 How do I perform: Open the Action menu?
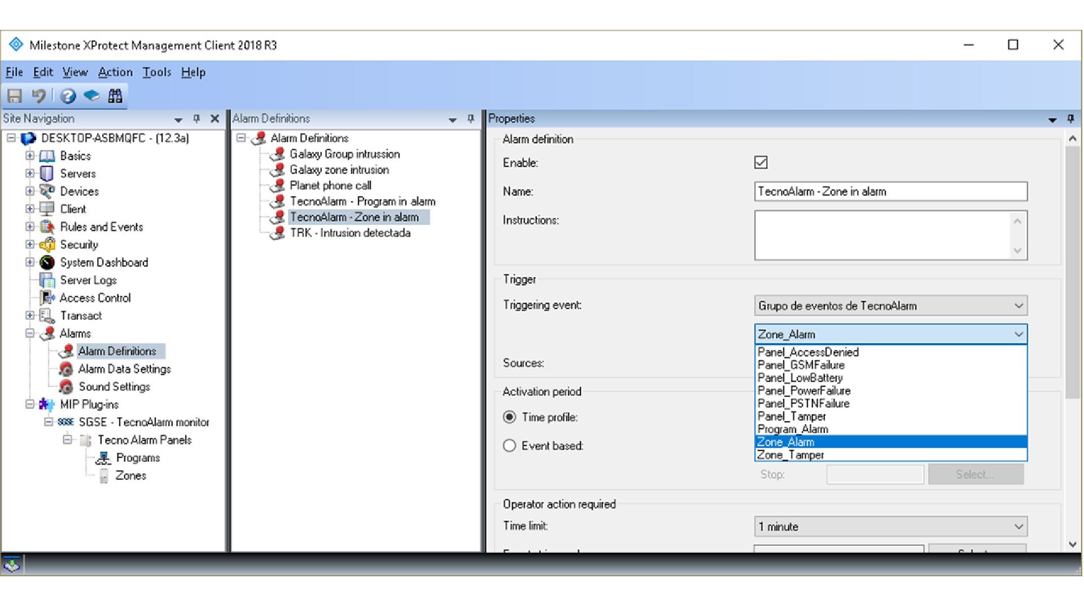pyautogui.click(x=115, y=72)
